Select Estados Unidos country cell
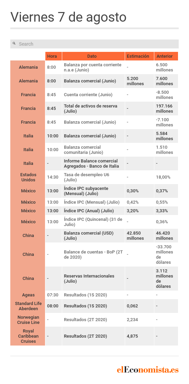 pos(28,177)
